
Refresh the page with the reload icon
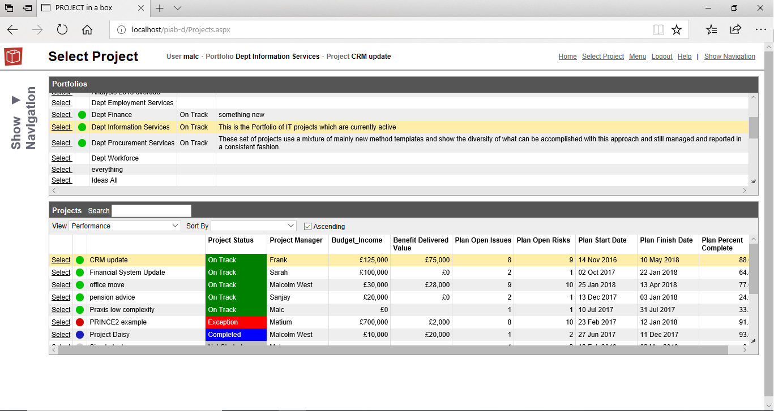tap(62, 30)
